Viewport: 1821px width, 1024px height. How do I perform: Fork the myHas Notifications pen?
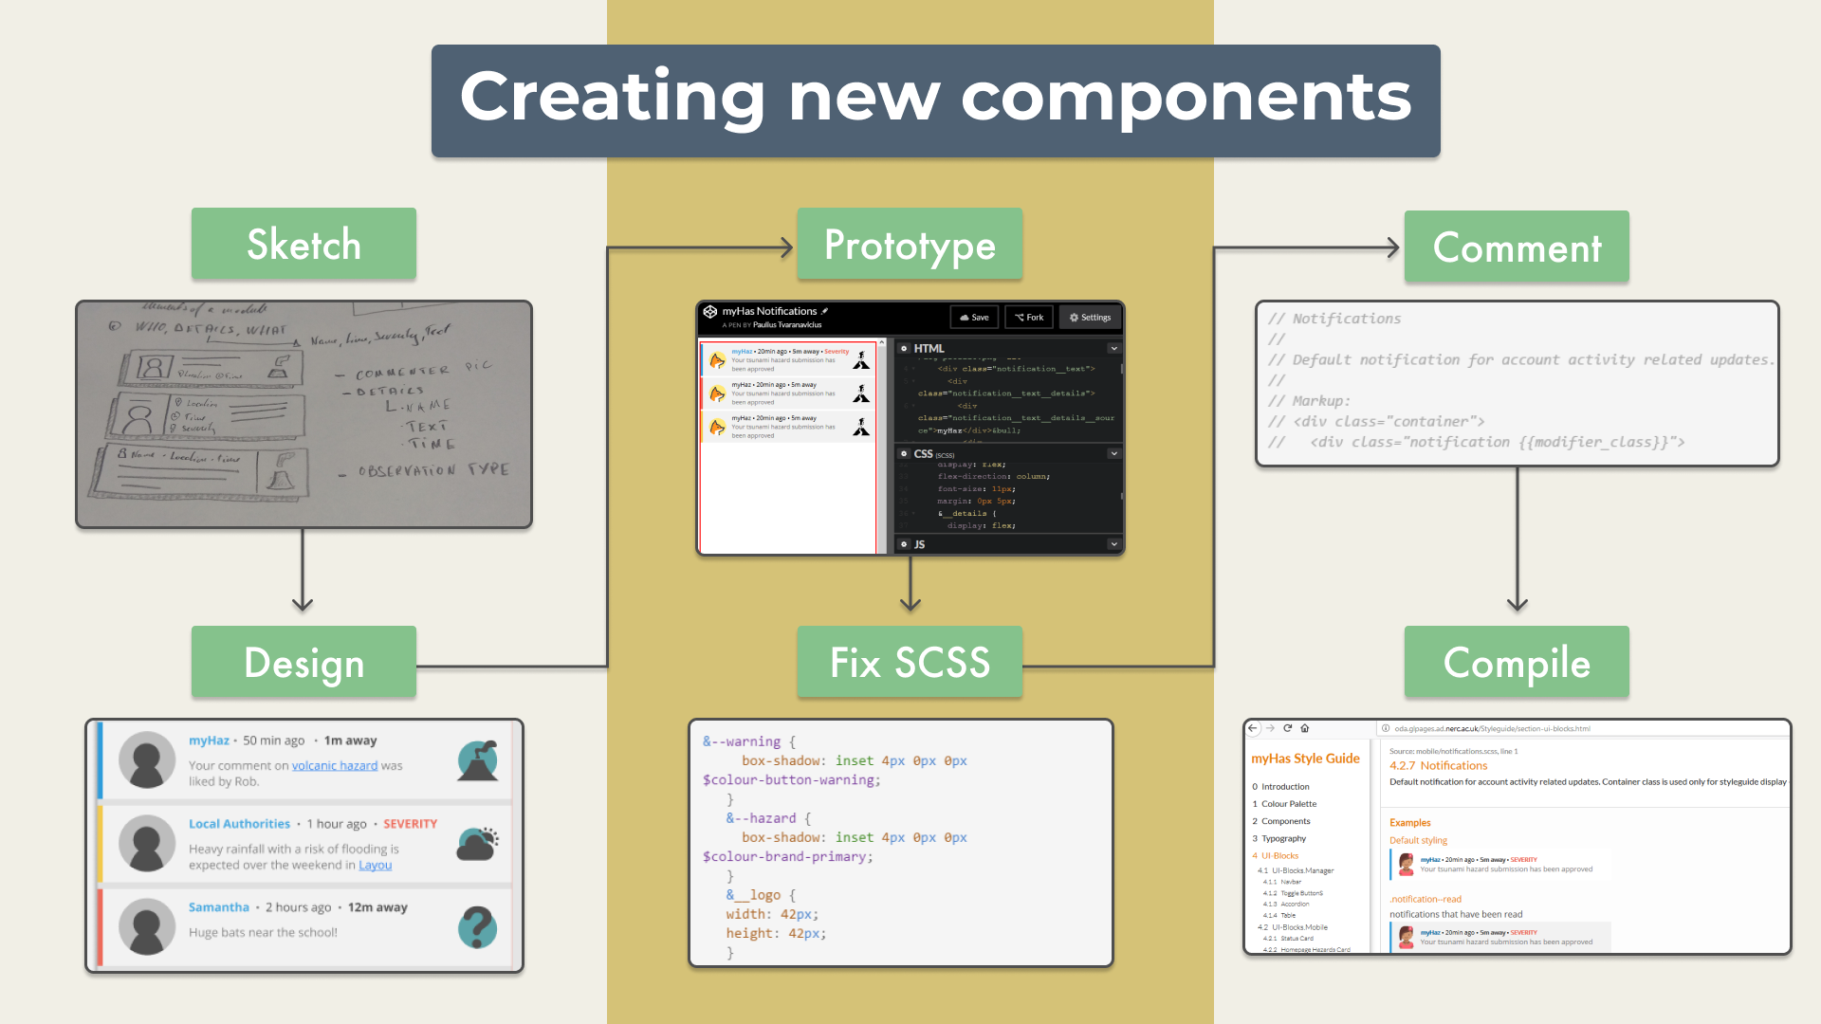pos(1029,318)
